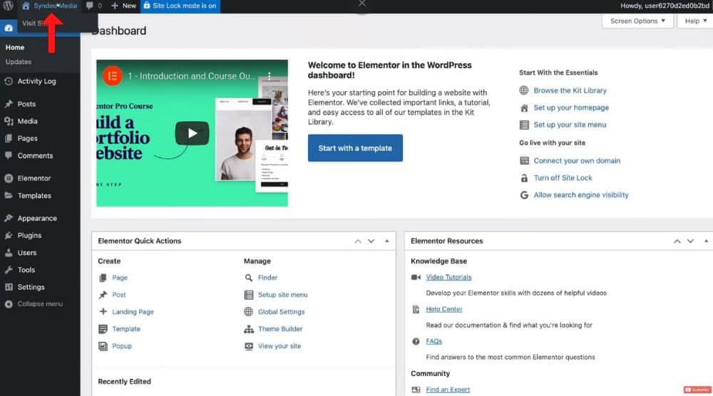Toggle Elementor Quick Actions panel collapse

[387, 241]
